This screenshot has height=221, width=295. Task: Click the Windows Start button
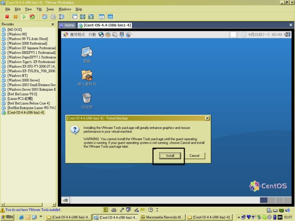tap(7, 217)
